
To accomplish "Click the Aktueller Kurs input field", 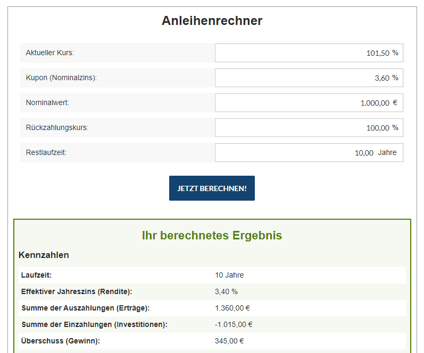I will [309, 53].
